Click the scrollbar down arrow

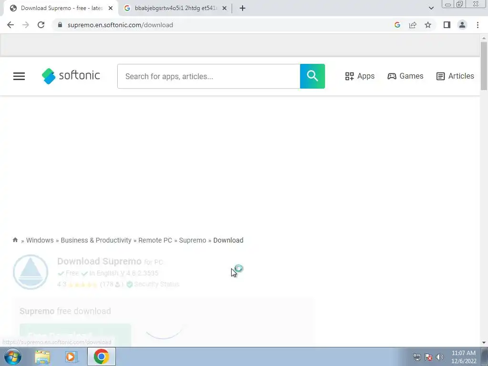point(484,343)
